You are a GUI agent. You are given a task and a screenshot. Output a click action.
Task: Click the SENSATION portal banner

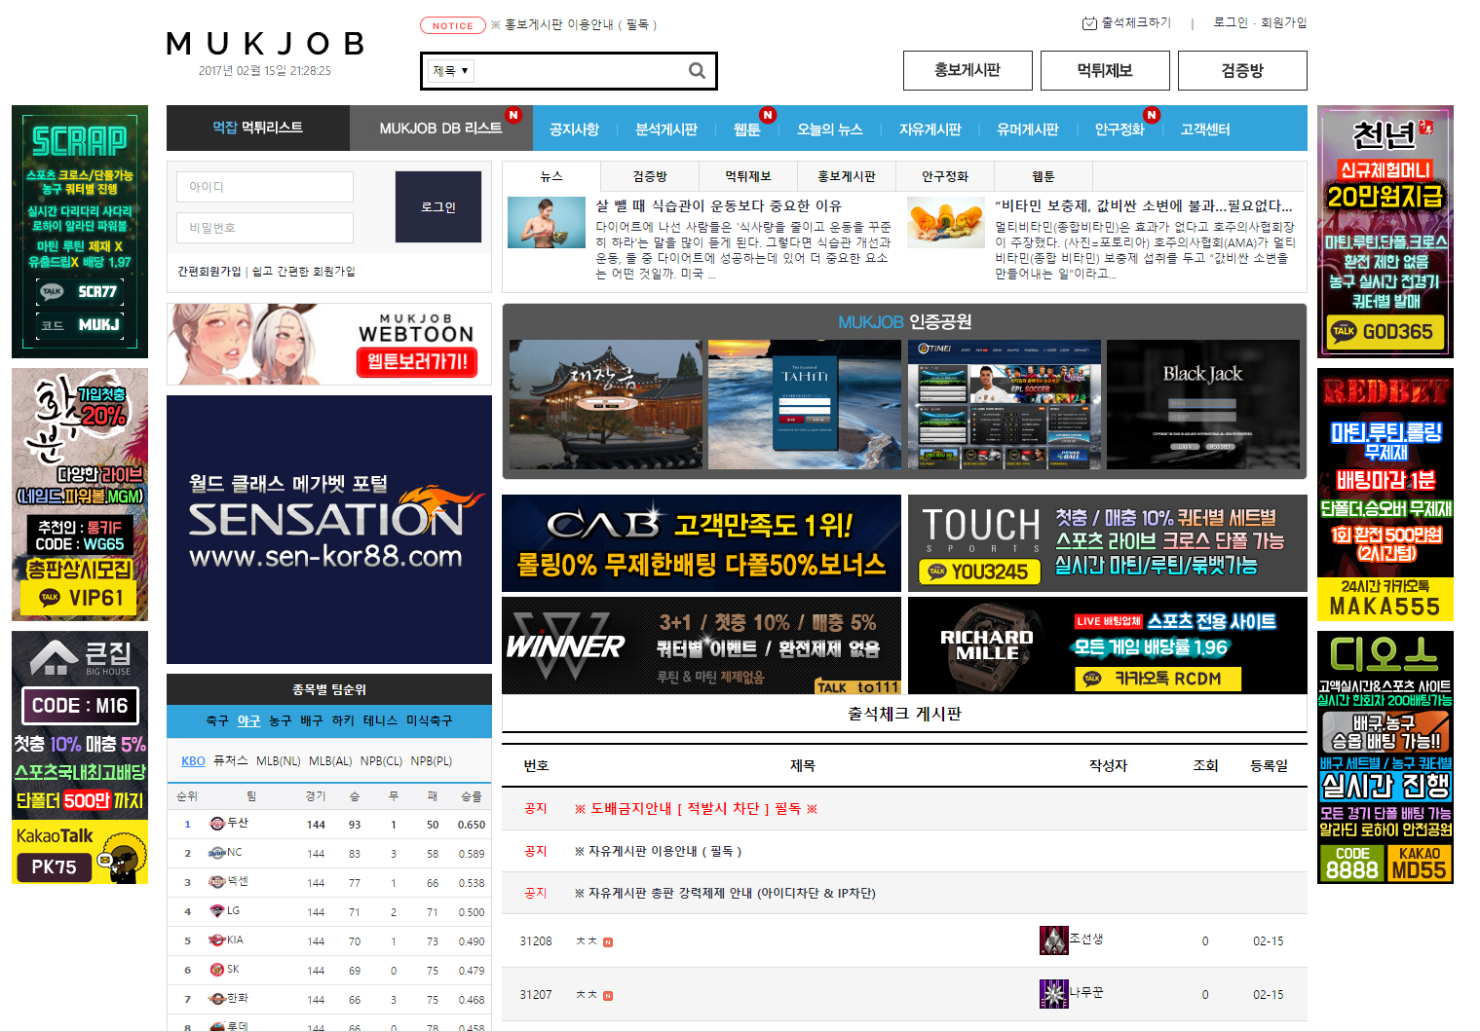tap(329, 530)
